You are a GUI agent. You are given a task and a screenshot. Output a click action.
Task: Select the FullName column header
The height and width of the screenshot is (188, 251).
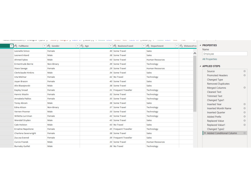[24, 46]
